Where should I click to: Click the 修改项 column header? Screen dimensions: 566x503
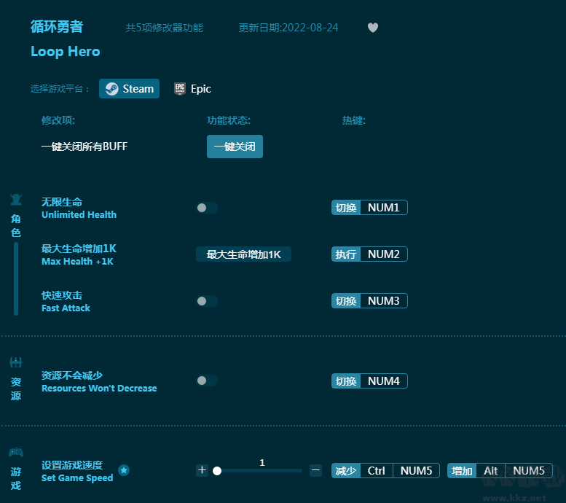point(58,120)
